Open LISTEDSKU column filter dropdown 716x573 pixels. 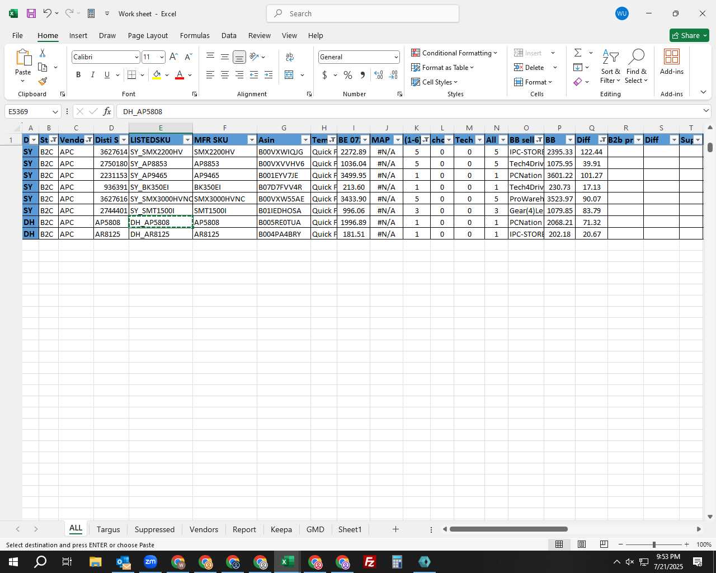click(x=187, y=140)
